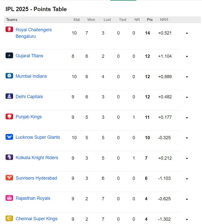Click the Punjab Kings team logo
This screenshot has height=224, width=202.
click(x=9, y=117)
